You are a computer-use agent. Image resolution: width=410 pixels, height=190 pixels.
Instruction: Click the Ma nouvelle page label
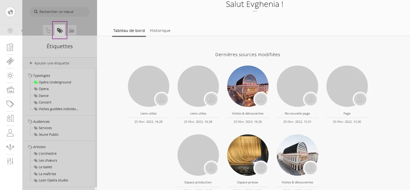[x=297, y=113]
